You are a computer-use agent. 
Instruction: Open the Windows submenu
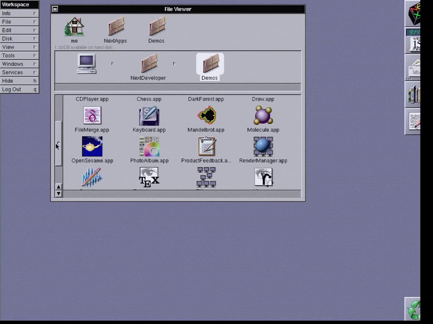pyautogui.click(x=19, y=64)
